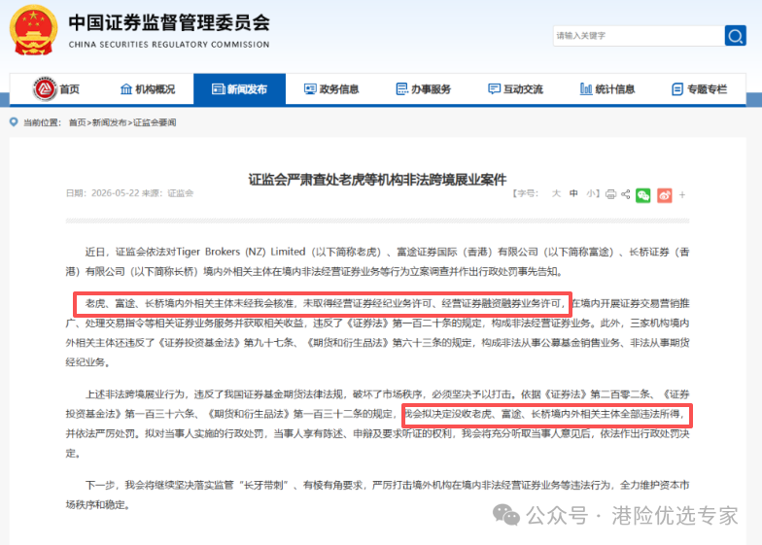
Task: Set font size to 大
Action: 556,194
